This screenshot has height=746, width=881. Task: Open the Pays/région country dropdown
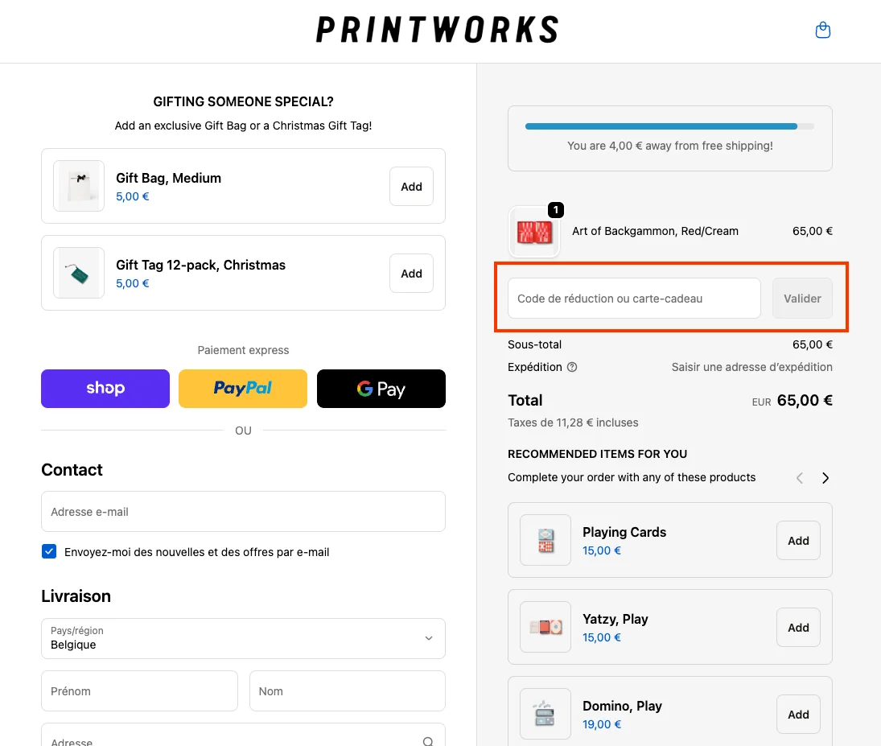242,638
